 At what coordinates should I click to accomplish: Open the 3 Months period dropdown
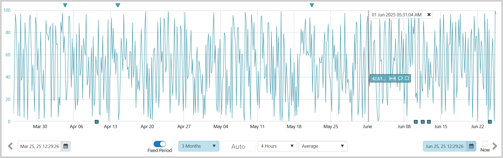pos(199,146)
